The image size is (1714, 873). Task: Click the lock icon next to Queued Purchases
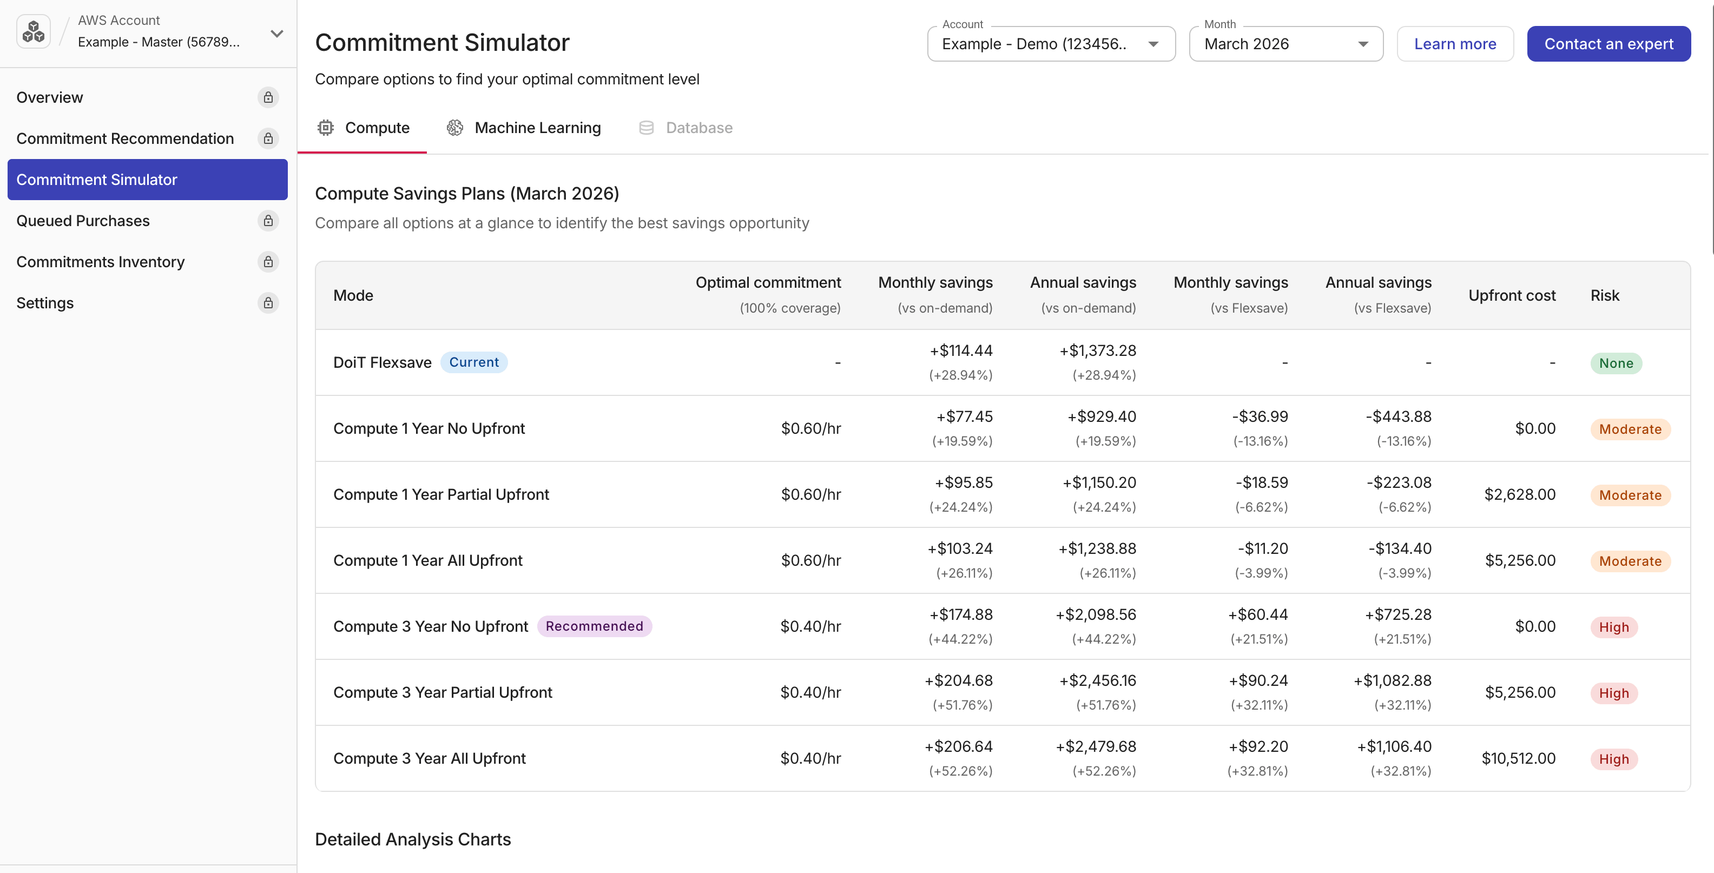tap(268, 220)
